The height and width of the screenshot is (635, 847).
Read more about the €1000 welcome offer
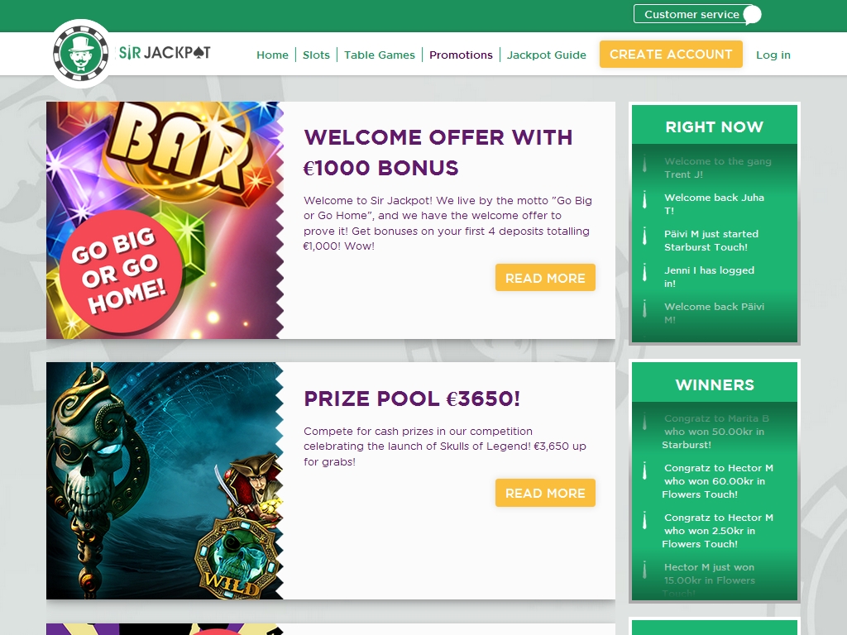(545, 278)
